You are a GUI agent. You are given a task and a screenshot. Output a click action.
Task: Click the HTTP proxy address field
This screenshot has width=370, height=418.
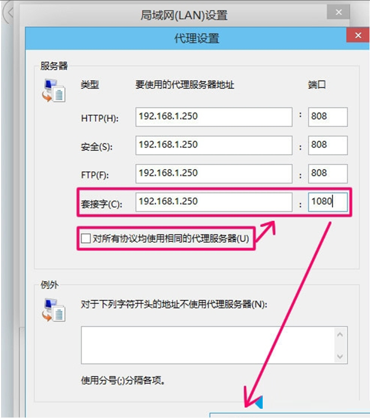tap(214, 117)
